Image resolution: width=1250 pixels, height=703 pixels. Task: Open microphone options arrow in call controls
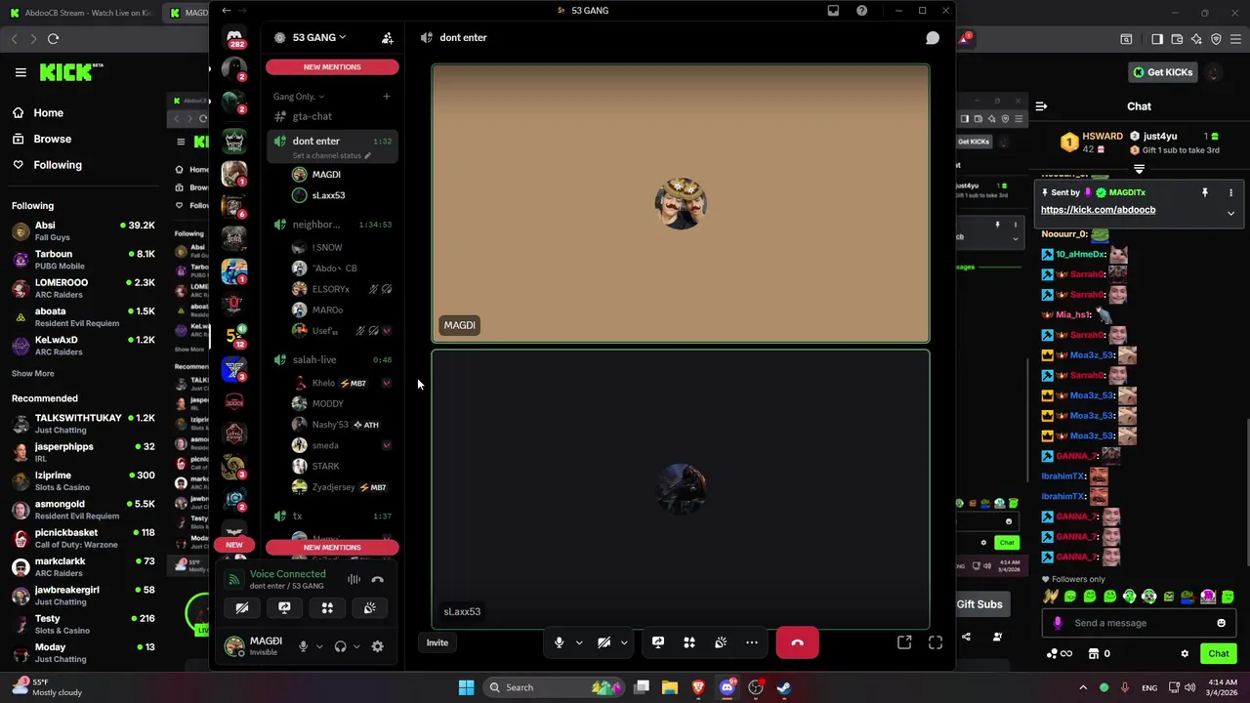click(x=578, y=642)
